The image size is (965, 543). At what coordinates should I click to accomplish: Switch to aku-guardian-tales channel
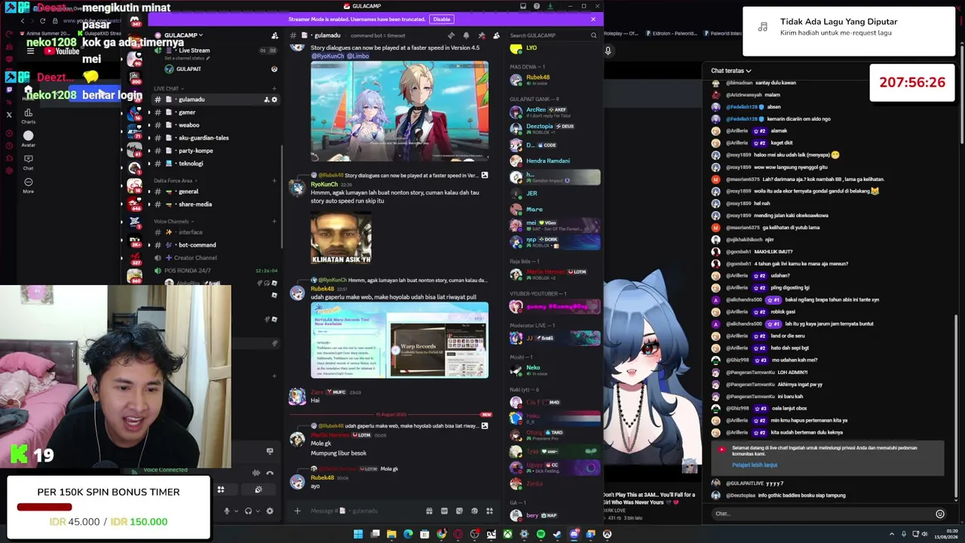(216, 138)
